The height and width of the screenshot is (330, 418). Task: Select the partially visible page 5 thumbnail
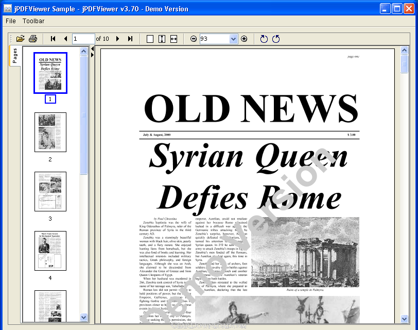tap(50, 306)
